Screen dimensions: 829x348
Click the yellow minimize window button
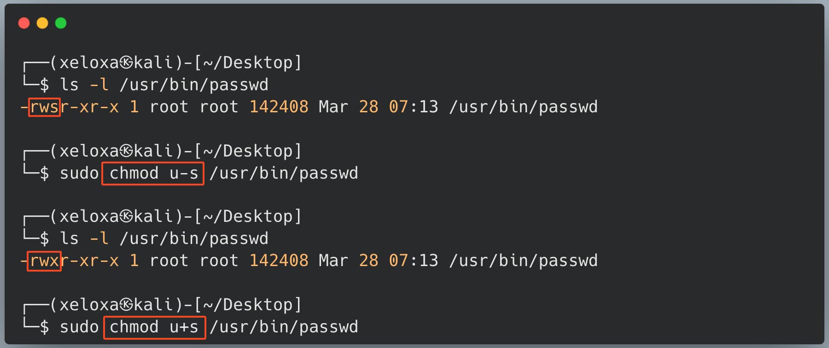pos(42,23)
